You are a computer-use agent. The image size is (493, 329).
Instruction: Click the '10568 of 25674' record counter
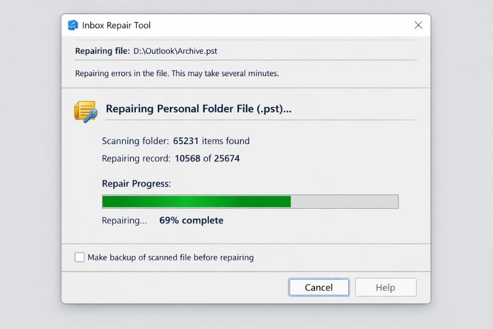(207, 158)
